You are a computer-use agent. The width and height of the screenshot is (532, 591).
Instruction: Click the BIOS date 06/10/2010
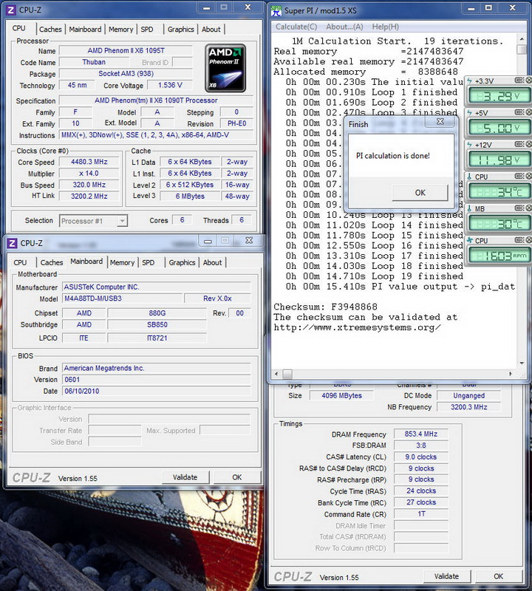tap(157, 391)
